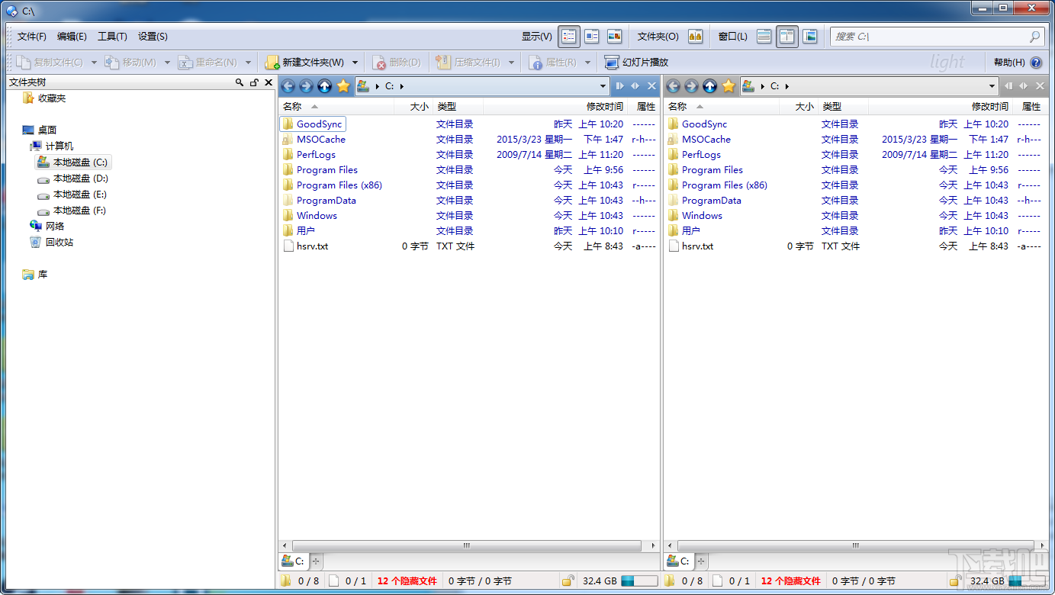Go back in the right pane
Screen dimensions: 1055x595
click(x=673, y=86)
